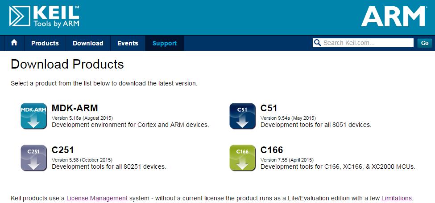
Task: Click 'Development tools for C166, XC166, & XC2000 MCUs.'
Action: tap(338, 167)
